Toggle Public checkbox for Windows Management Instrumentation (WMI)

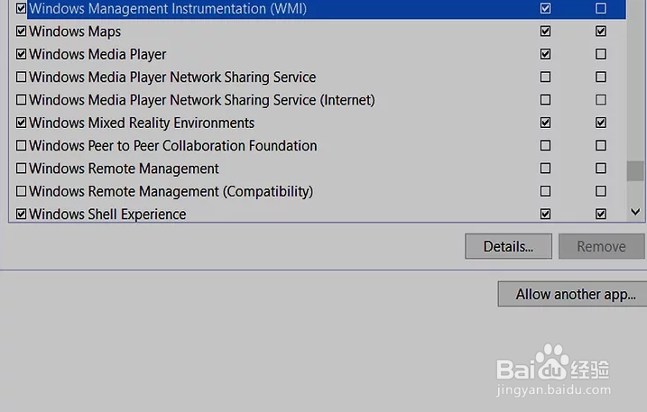coord(601,8)
